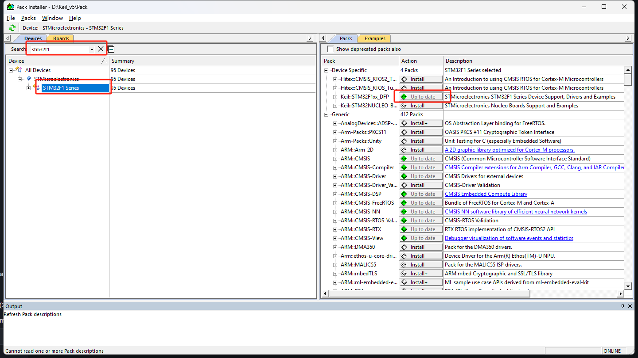Install the Arm-Packs::PKCS11 pack
The height and width of the screenshot is (358, 638).
pos(421,132)
